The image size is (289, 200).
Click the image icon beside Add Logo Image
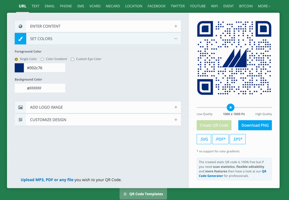click(21, 107)
